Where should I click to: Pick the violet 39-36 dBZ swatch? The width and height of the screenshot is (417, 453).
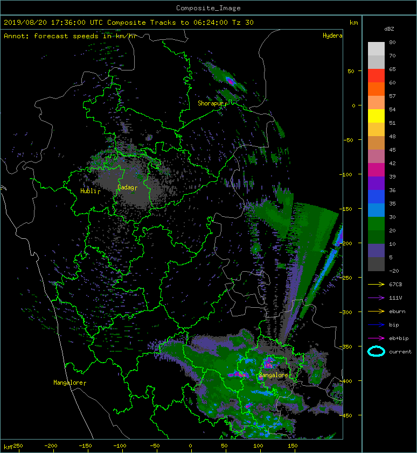(376, 183)
